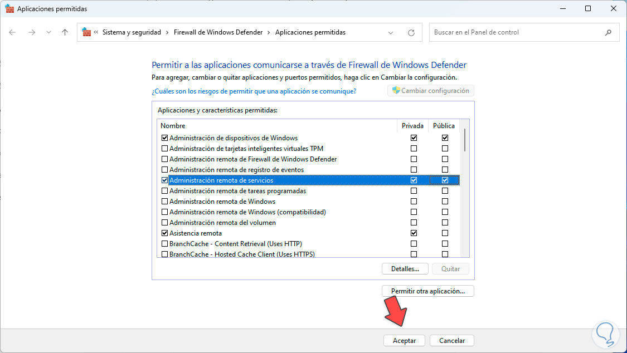
Task: Go up one level with up arrow
Action: pyautogui.click(x=65, y=32)
